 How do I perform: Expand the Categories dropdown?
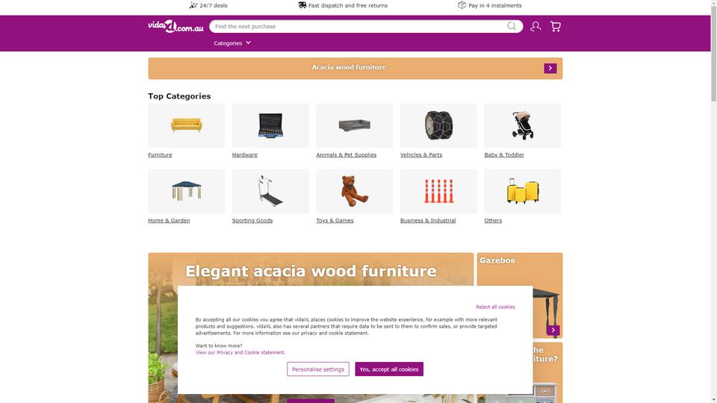pos(232,43)
